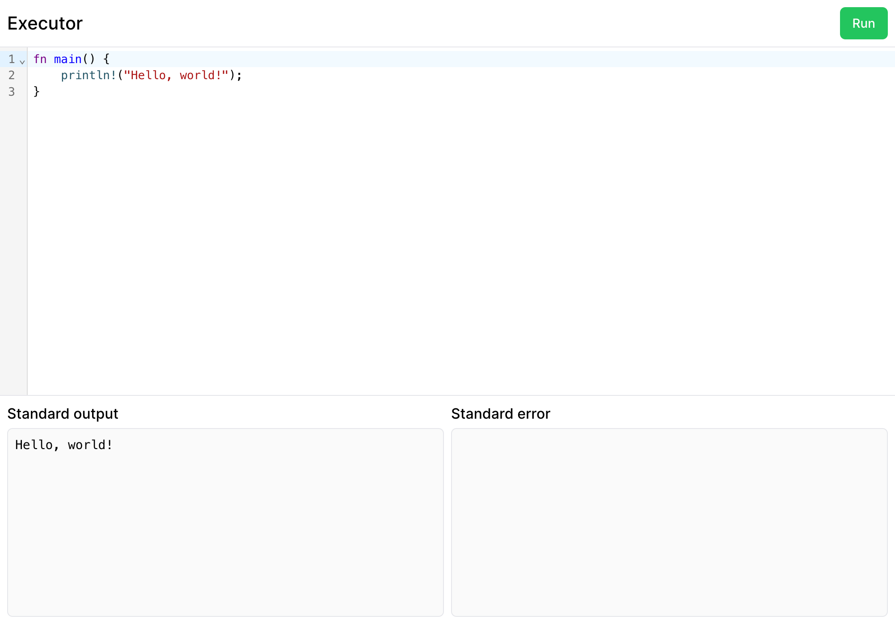895x624 pixels.
Task: Click line number 3 in the gutter
Action: 11,91
